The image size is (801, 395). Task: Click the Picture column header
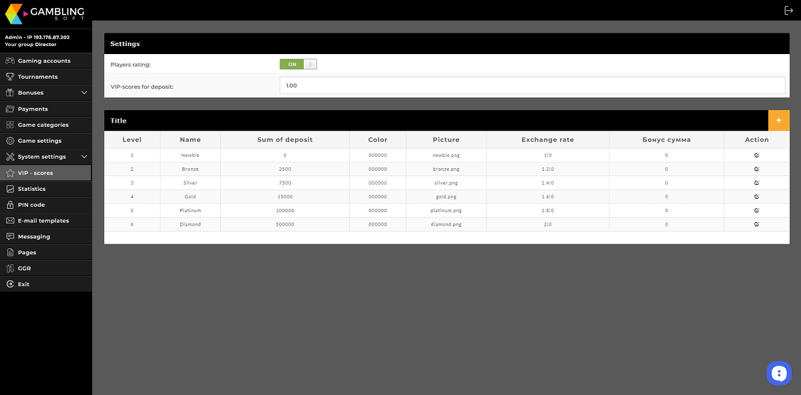point(446,139)
